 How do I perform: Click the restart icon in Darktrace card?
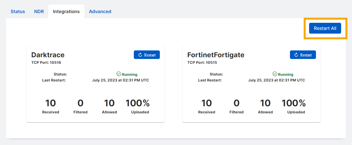point(140,55)
